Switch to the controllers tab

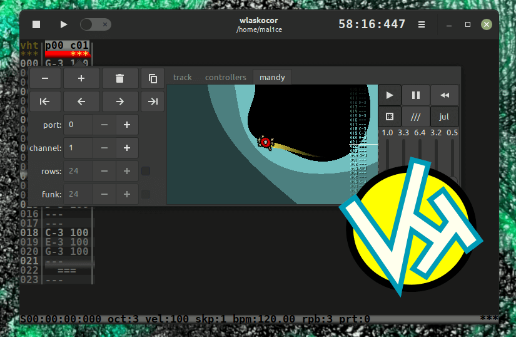[x=225, y=78]
